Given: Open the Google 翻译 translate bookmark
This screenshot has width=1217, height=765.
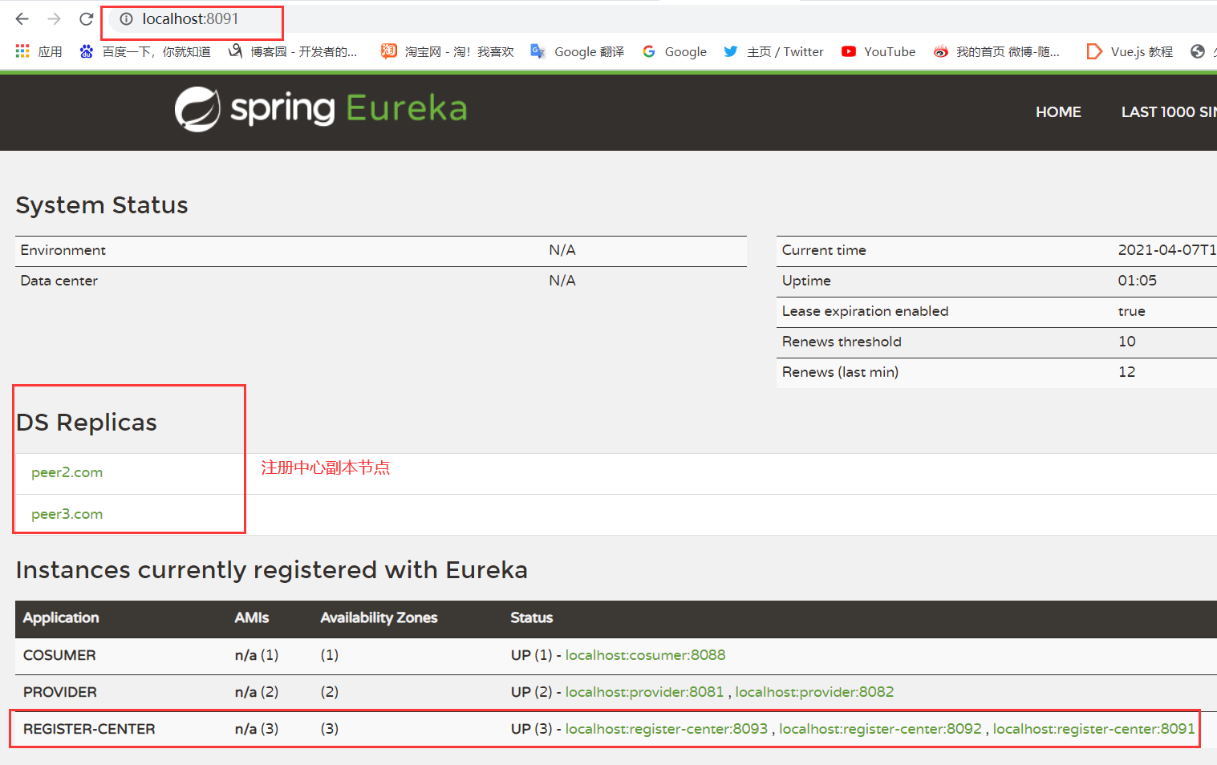Looking at the screenshot, I should [x=577, y=51].
